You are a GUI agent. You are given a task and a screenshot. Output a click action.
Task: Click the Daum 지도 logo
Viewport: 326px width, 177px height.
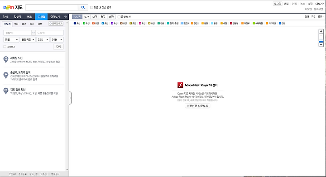[x=13, y=7]
